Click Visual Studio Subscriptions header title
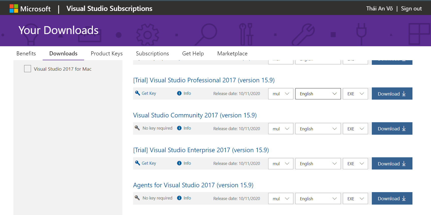431x215 pixels. click(109, 9)
